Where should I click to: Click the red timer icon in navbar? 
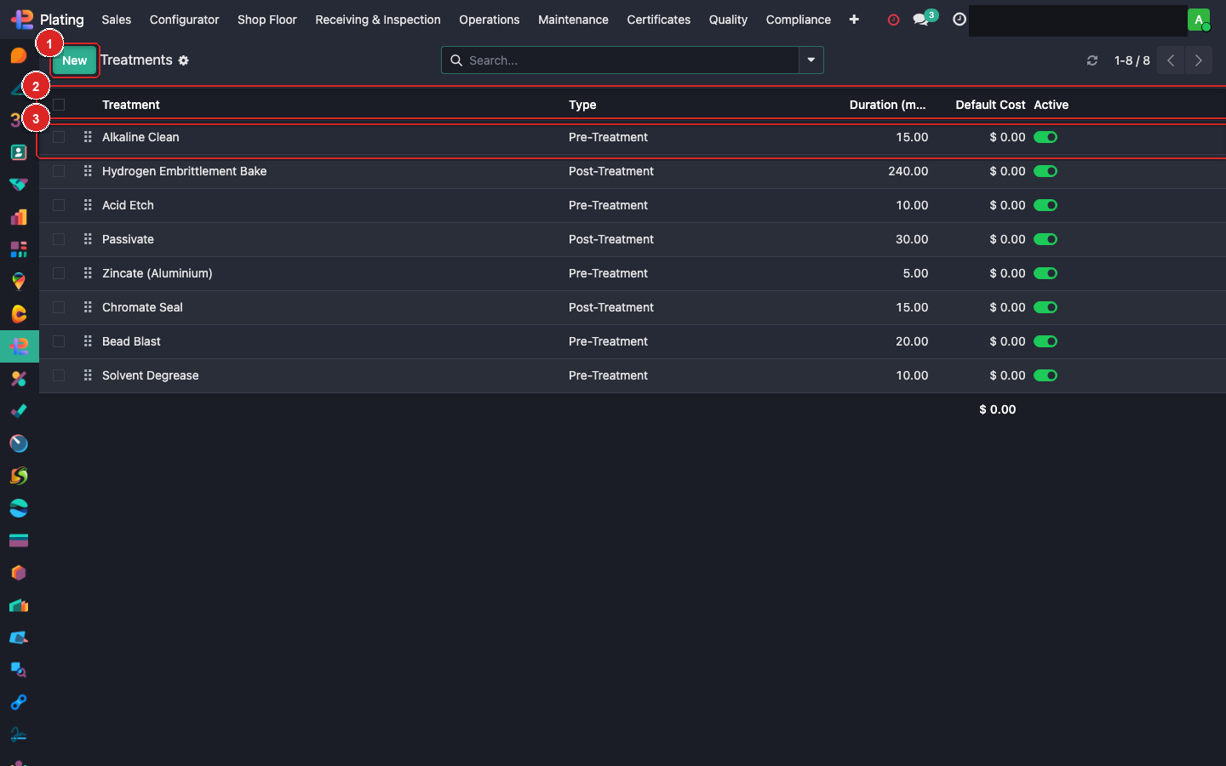tap(893, 20)
